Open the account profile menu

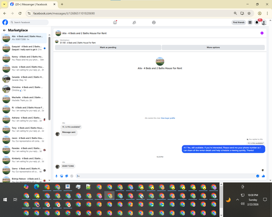tap(264, 22)
